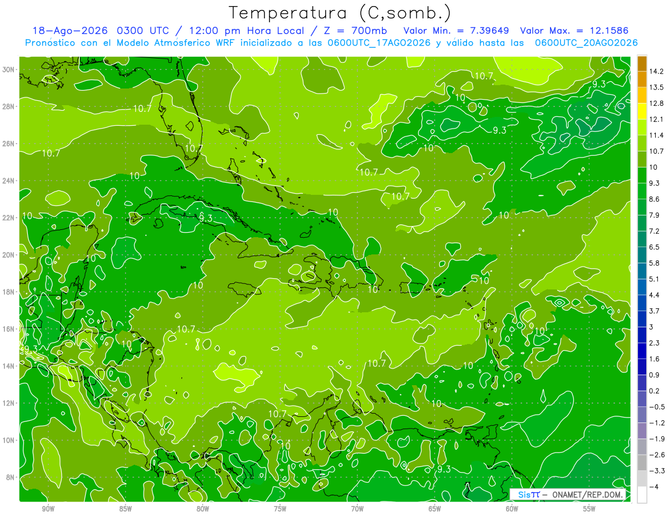
Task: Click the '90W' longitude axis label
Action: 48,509
